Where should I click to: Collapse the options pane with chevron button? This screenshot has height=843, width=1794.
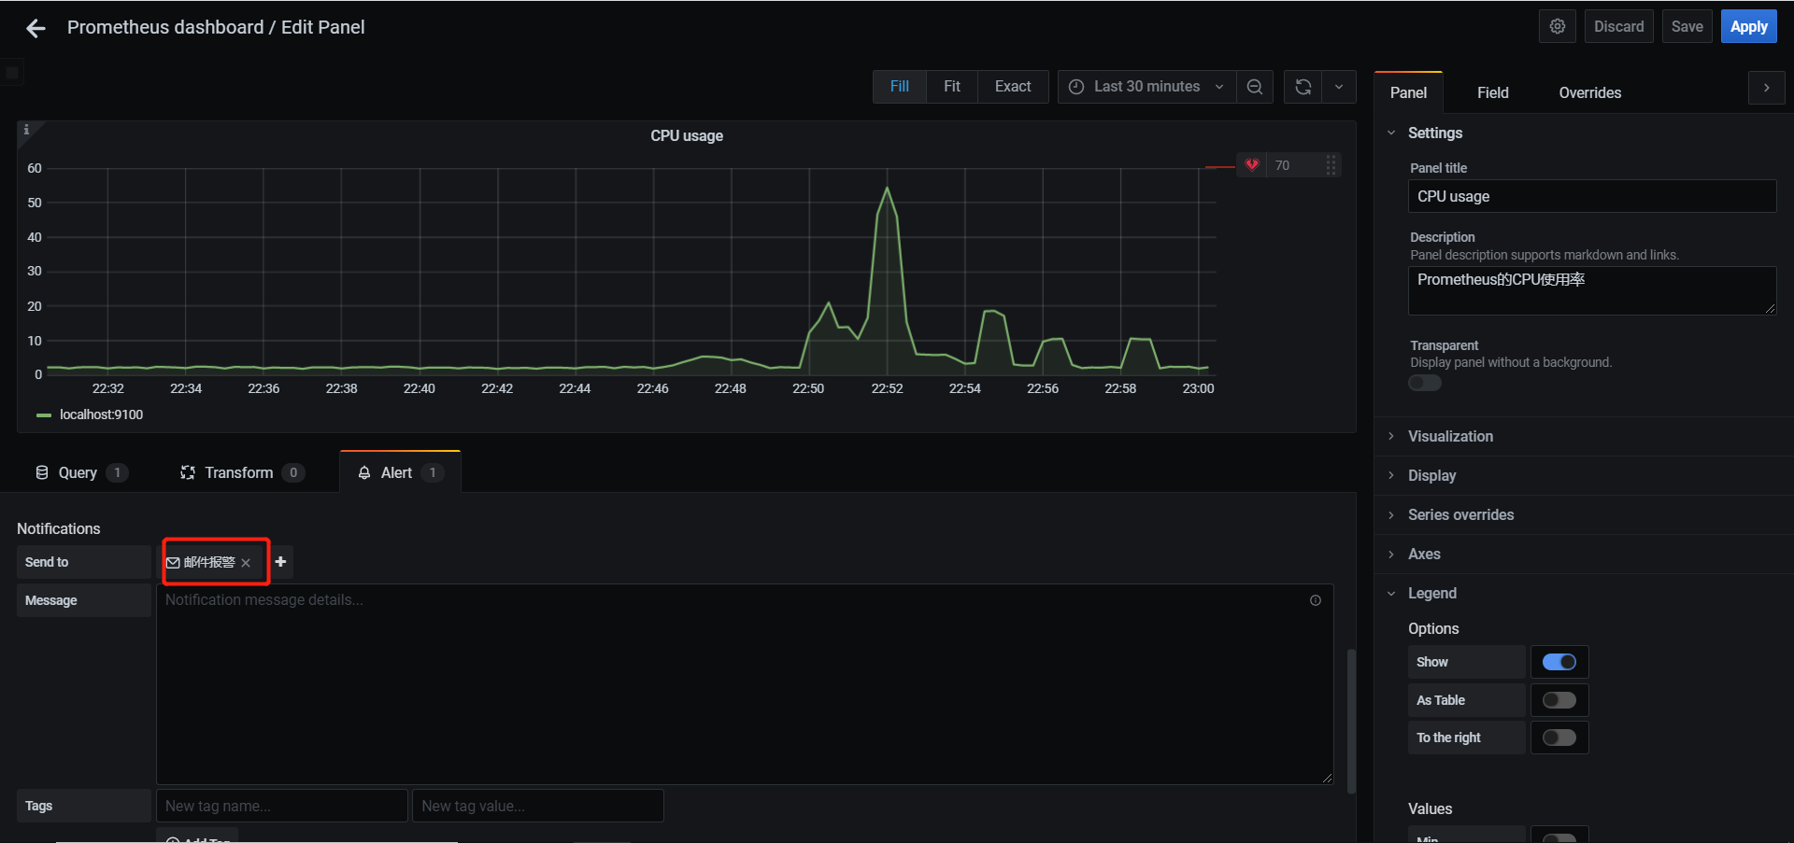[1766, 88]
